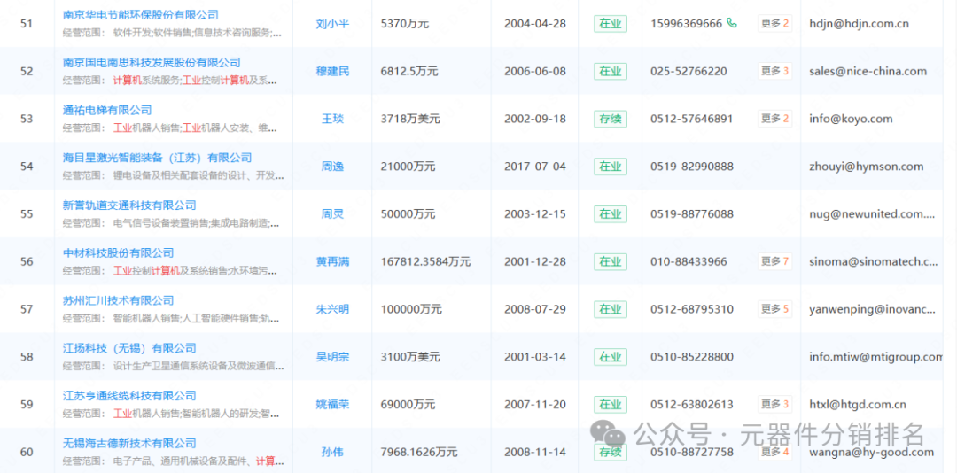Open legal representative 孙伟
The height and width of the screenshot is (473, 957).
click(332, 453)
